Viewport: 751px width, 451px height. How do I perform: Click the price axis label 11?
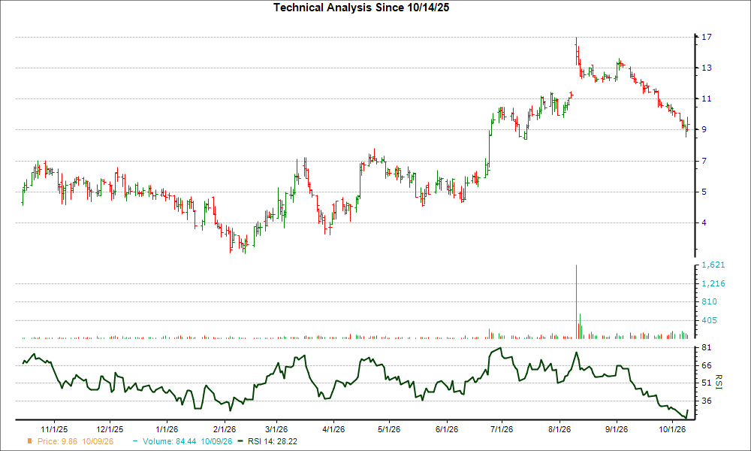(707, 98)
